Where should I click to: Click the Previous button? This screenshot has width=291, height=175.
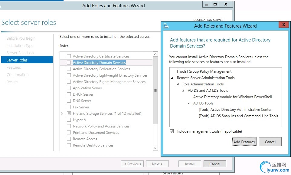click(x=132, y=164)
